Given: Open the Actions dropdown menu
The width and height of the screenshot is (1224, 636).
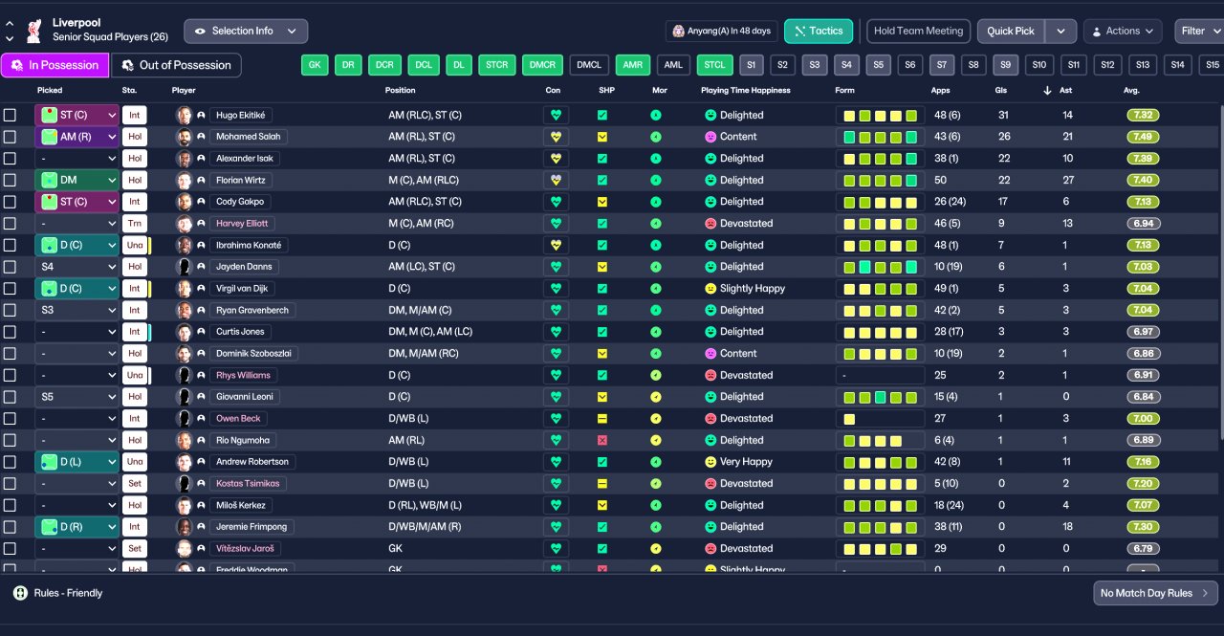Looking at the screenshot, I should point(1123,31).
